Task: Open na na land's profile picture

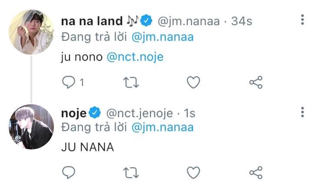Action: 31,31
